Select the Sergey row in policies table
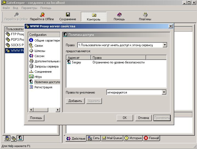Viewport: 197px width, 149px height. [x=116, y=62]
